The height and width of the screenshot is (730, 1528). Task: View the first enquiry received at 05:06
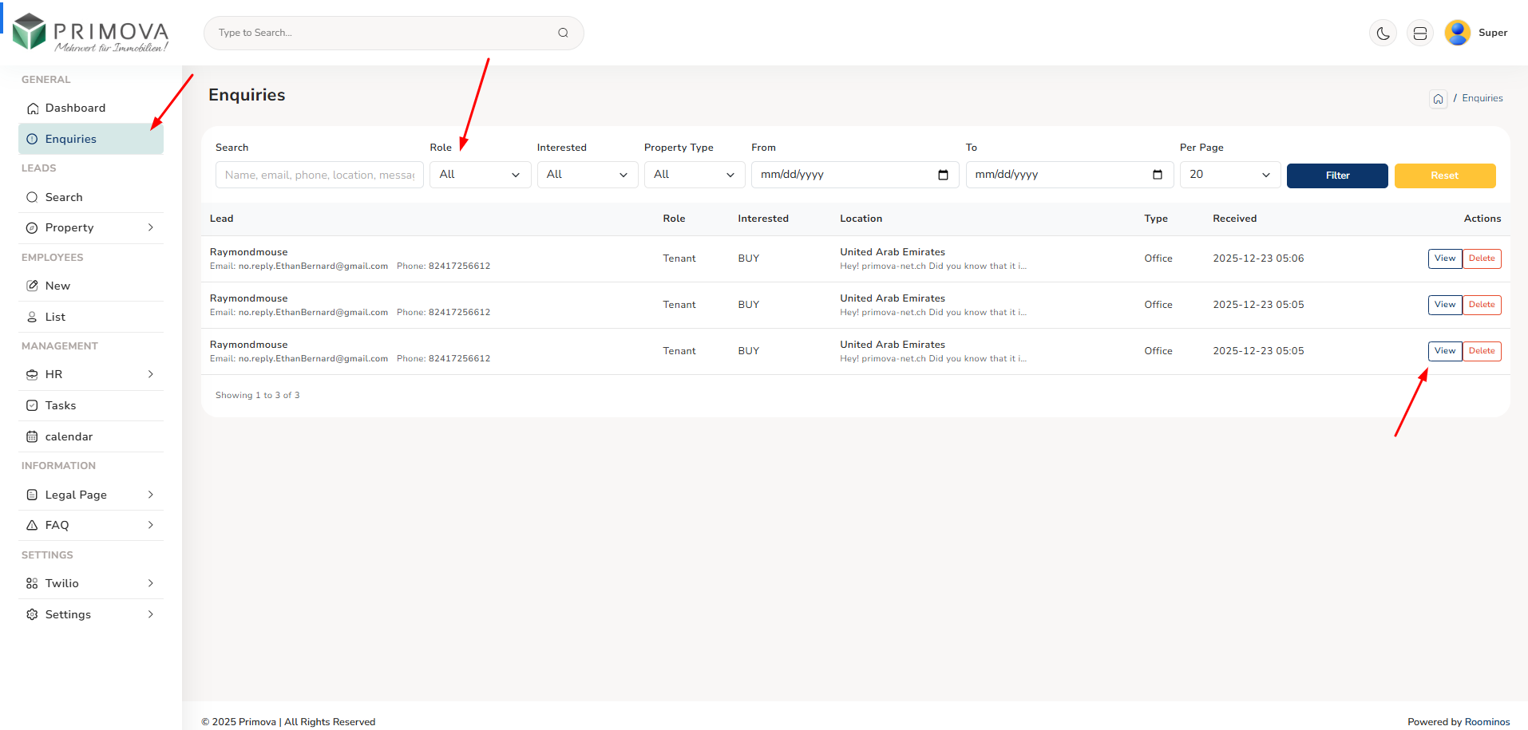coord(1444,258)
